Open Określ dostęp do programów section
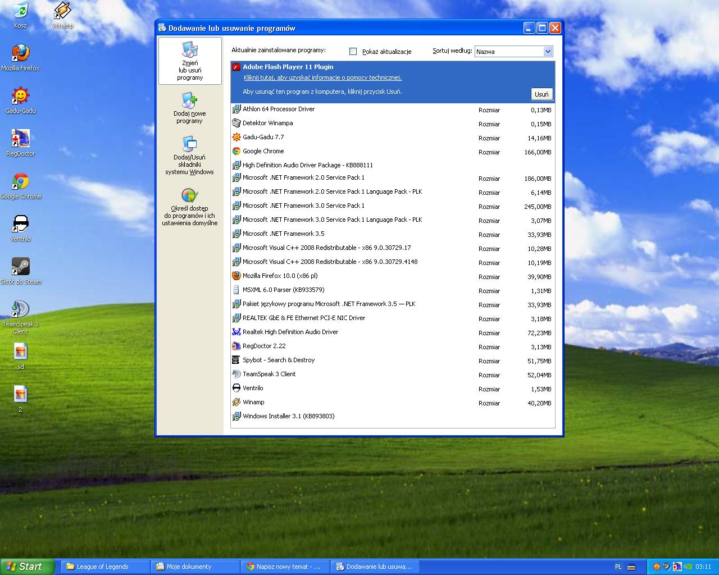Viewport: 719px width, 575px height. coord(190,207)
